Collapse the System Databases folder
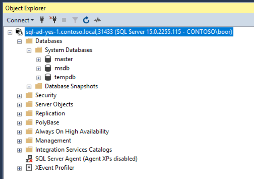Viewport: 254px width, 179px height. click(29, 51)
